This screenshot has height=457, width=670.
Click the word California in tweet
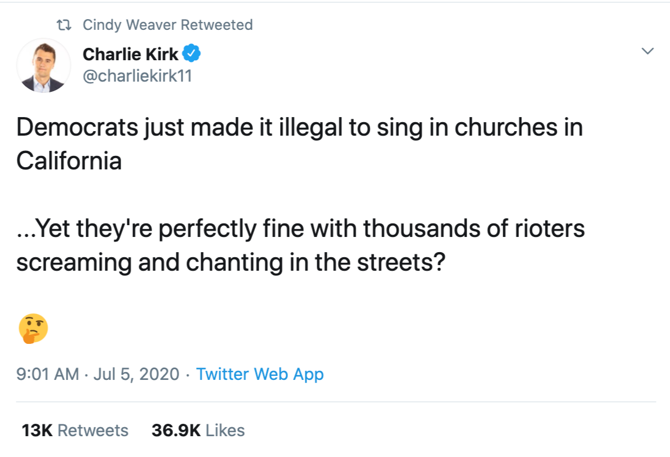[69, 162]
